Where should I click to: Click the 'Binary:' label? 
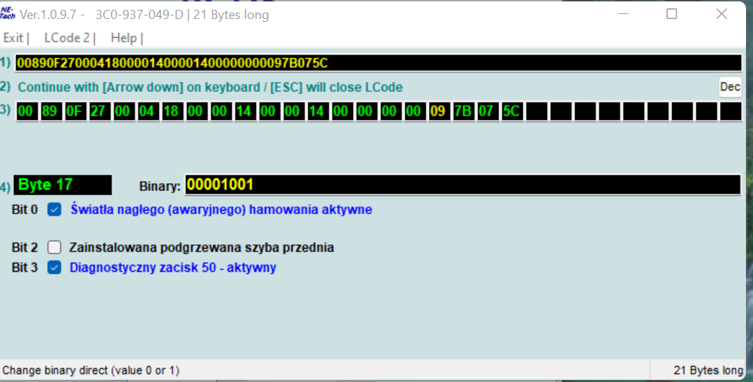point(160,185)
